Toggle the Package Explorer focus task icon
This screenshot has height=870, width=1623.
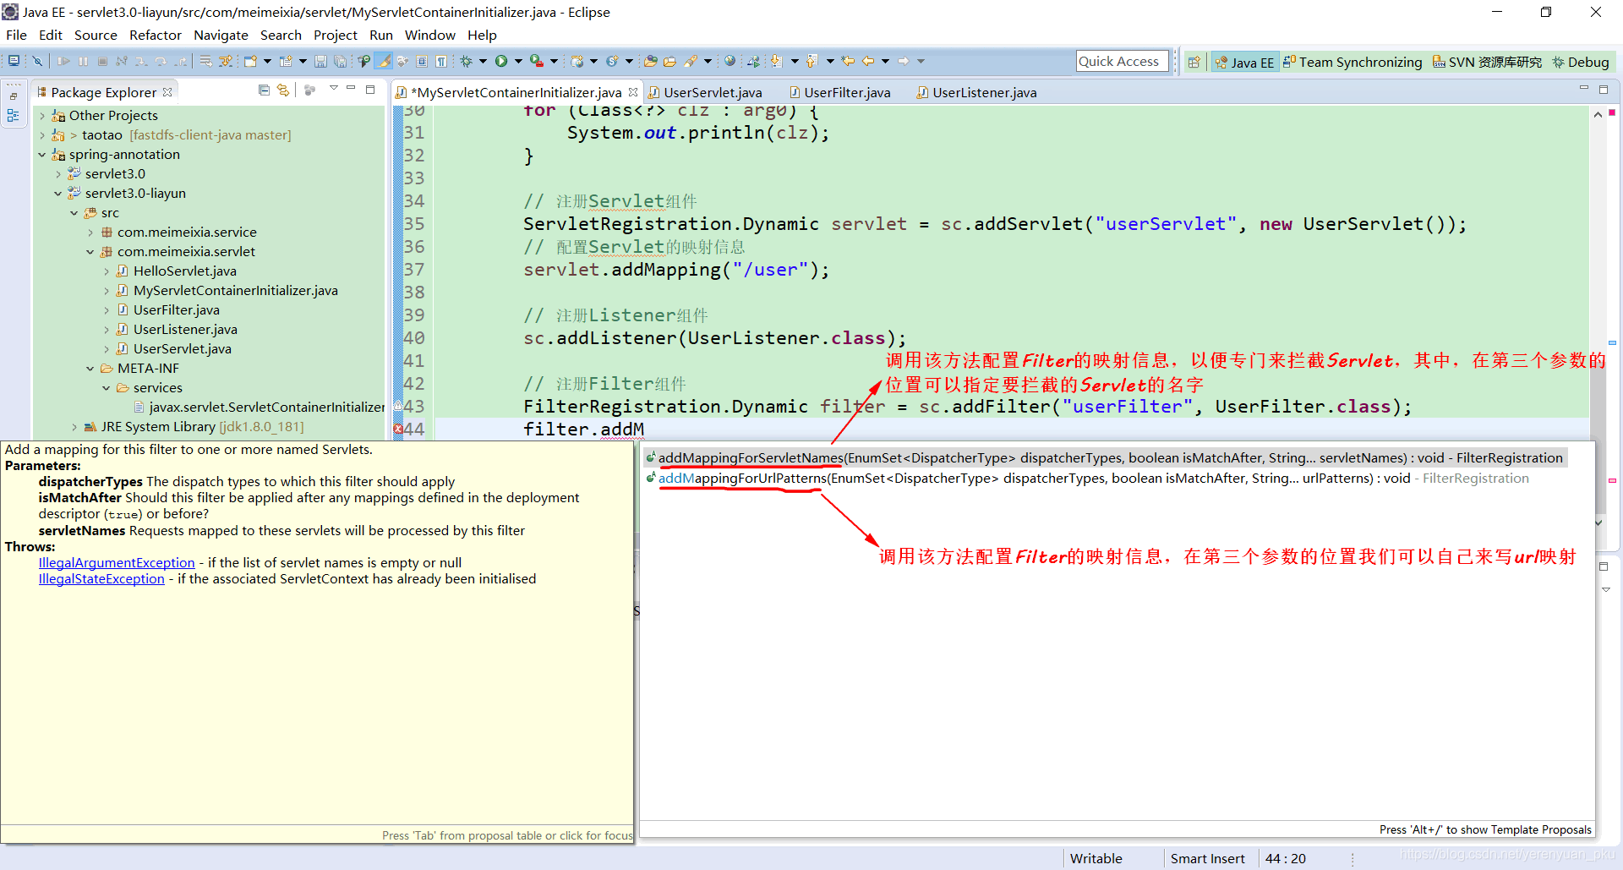(x=310, y=90)
